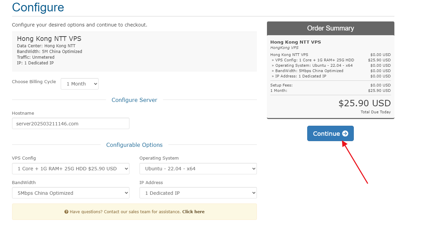
Task: Click into the Hostname input field
Action: point(70,123)
